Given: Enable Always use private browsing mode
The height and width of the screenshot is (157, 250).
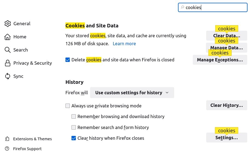Looking at the screenshot, I should pos(68,106).
